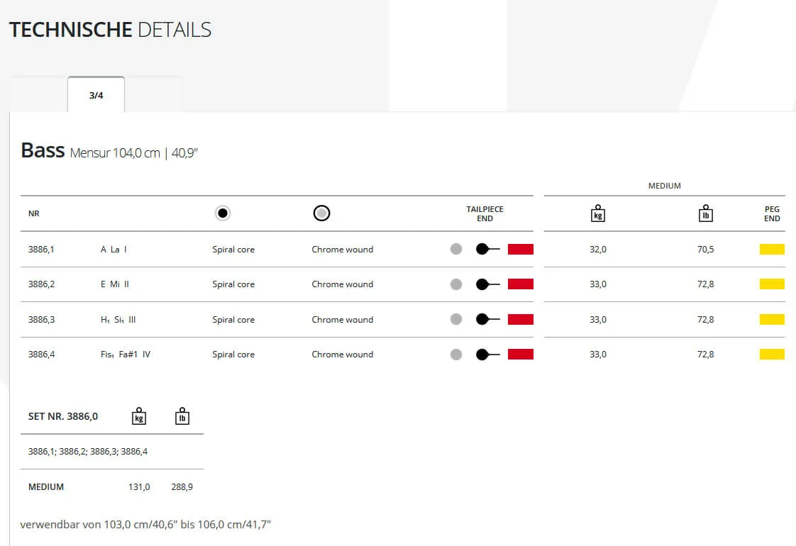Click the gray dot in row 3886,2
The height and width of the screenshot is (546, 796).
pos(456,284)
